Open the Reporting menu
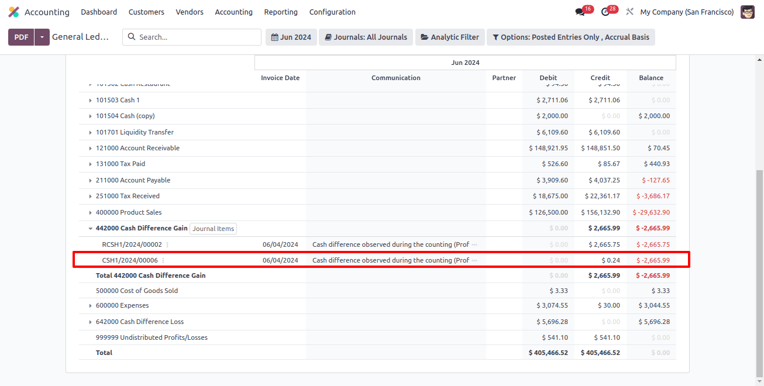 pos(281,12)
